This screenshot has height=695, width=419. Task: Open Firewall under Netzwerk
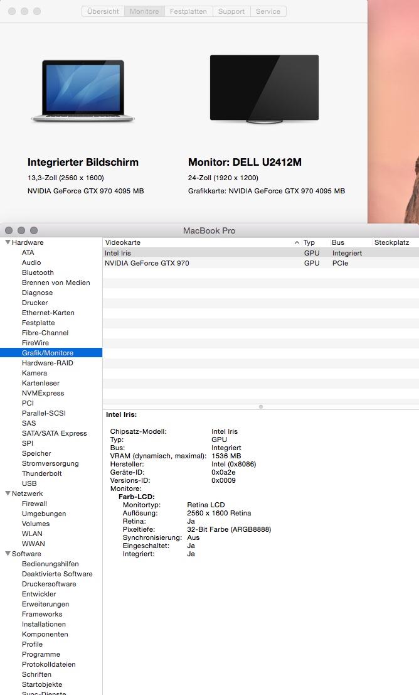tap(34, 504)
